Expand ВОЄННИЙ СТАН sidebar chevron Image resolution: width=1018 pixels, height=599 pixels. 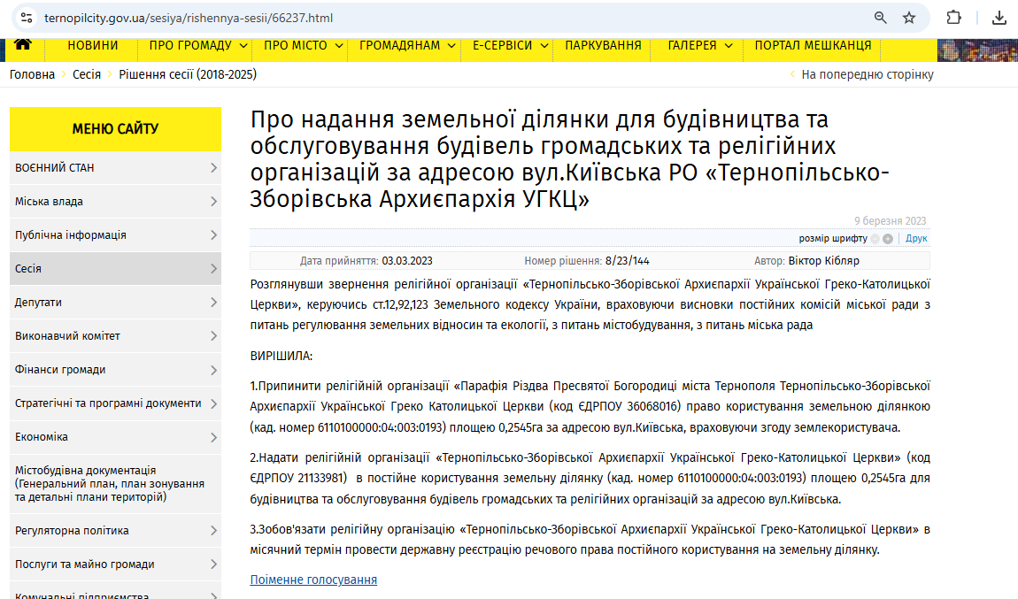point(213,168)
